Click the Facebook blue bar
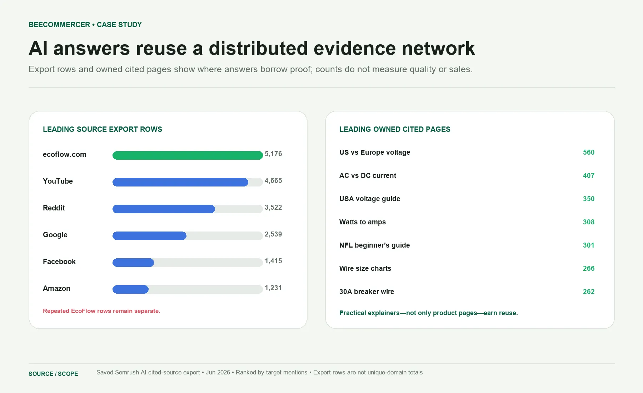 [x=133, y=263]
